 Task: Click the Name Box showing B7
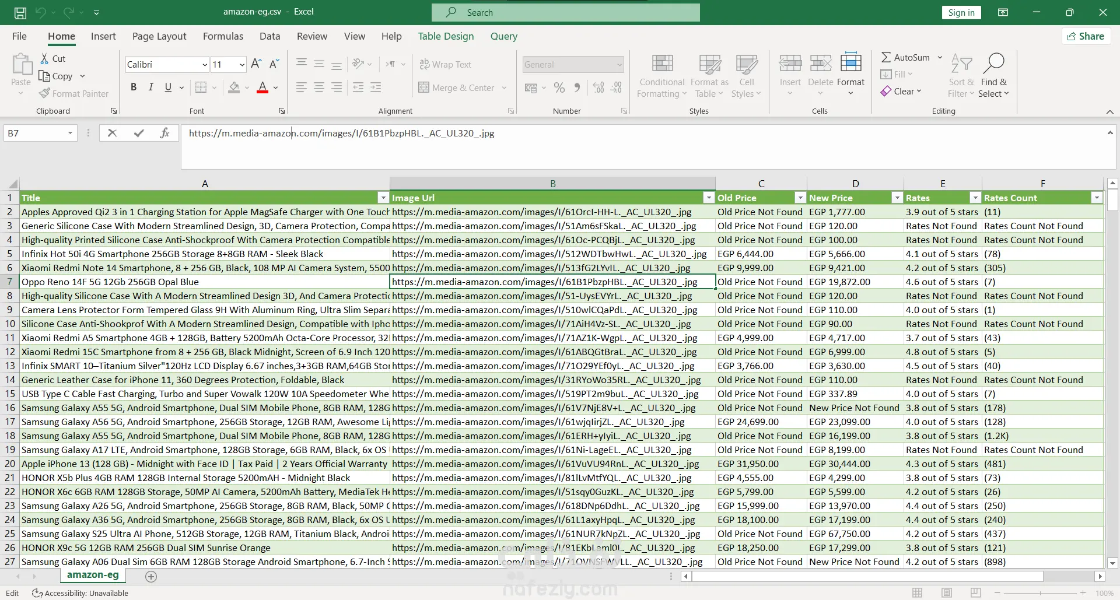(35, 133)
